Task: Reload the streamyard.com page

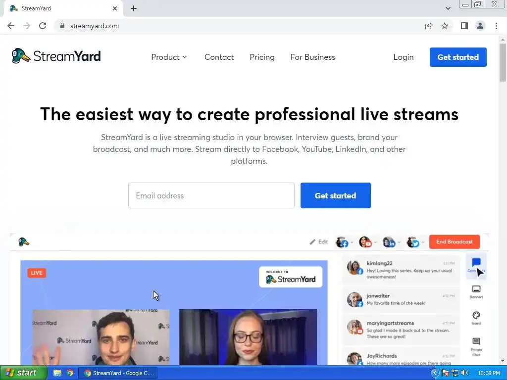Action: coord(43,26)
